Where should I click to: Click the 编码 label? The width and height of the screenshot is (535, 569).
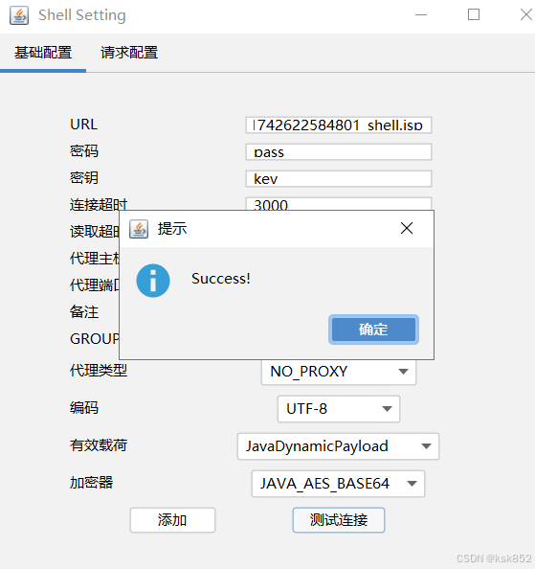pos(84,408)
